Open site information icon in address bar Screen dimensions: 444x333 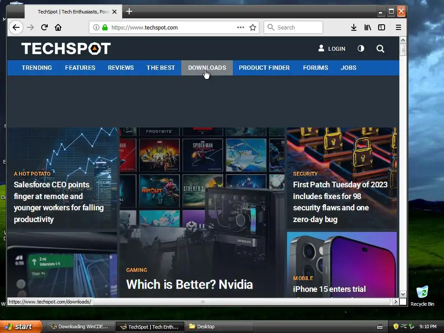(96, 27)
